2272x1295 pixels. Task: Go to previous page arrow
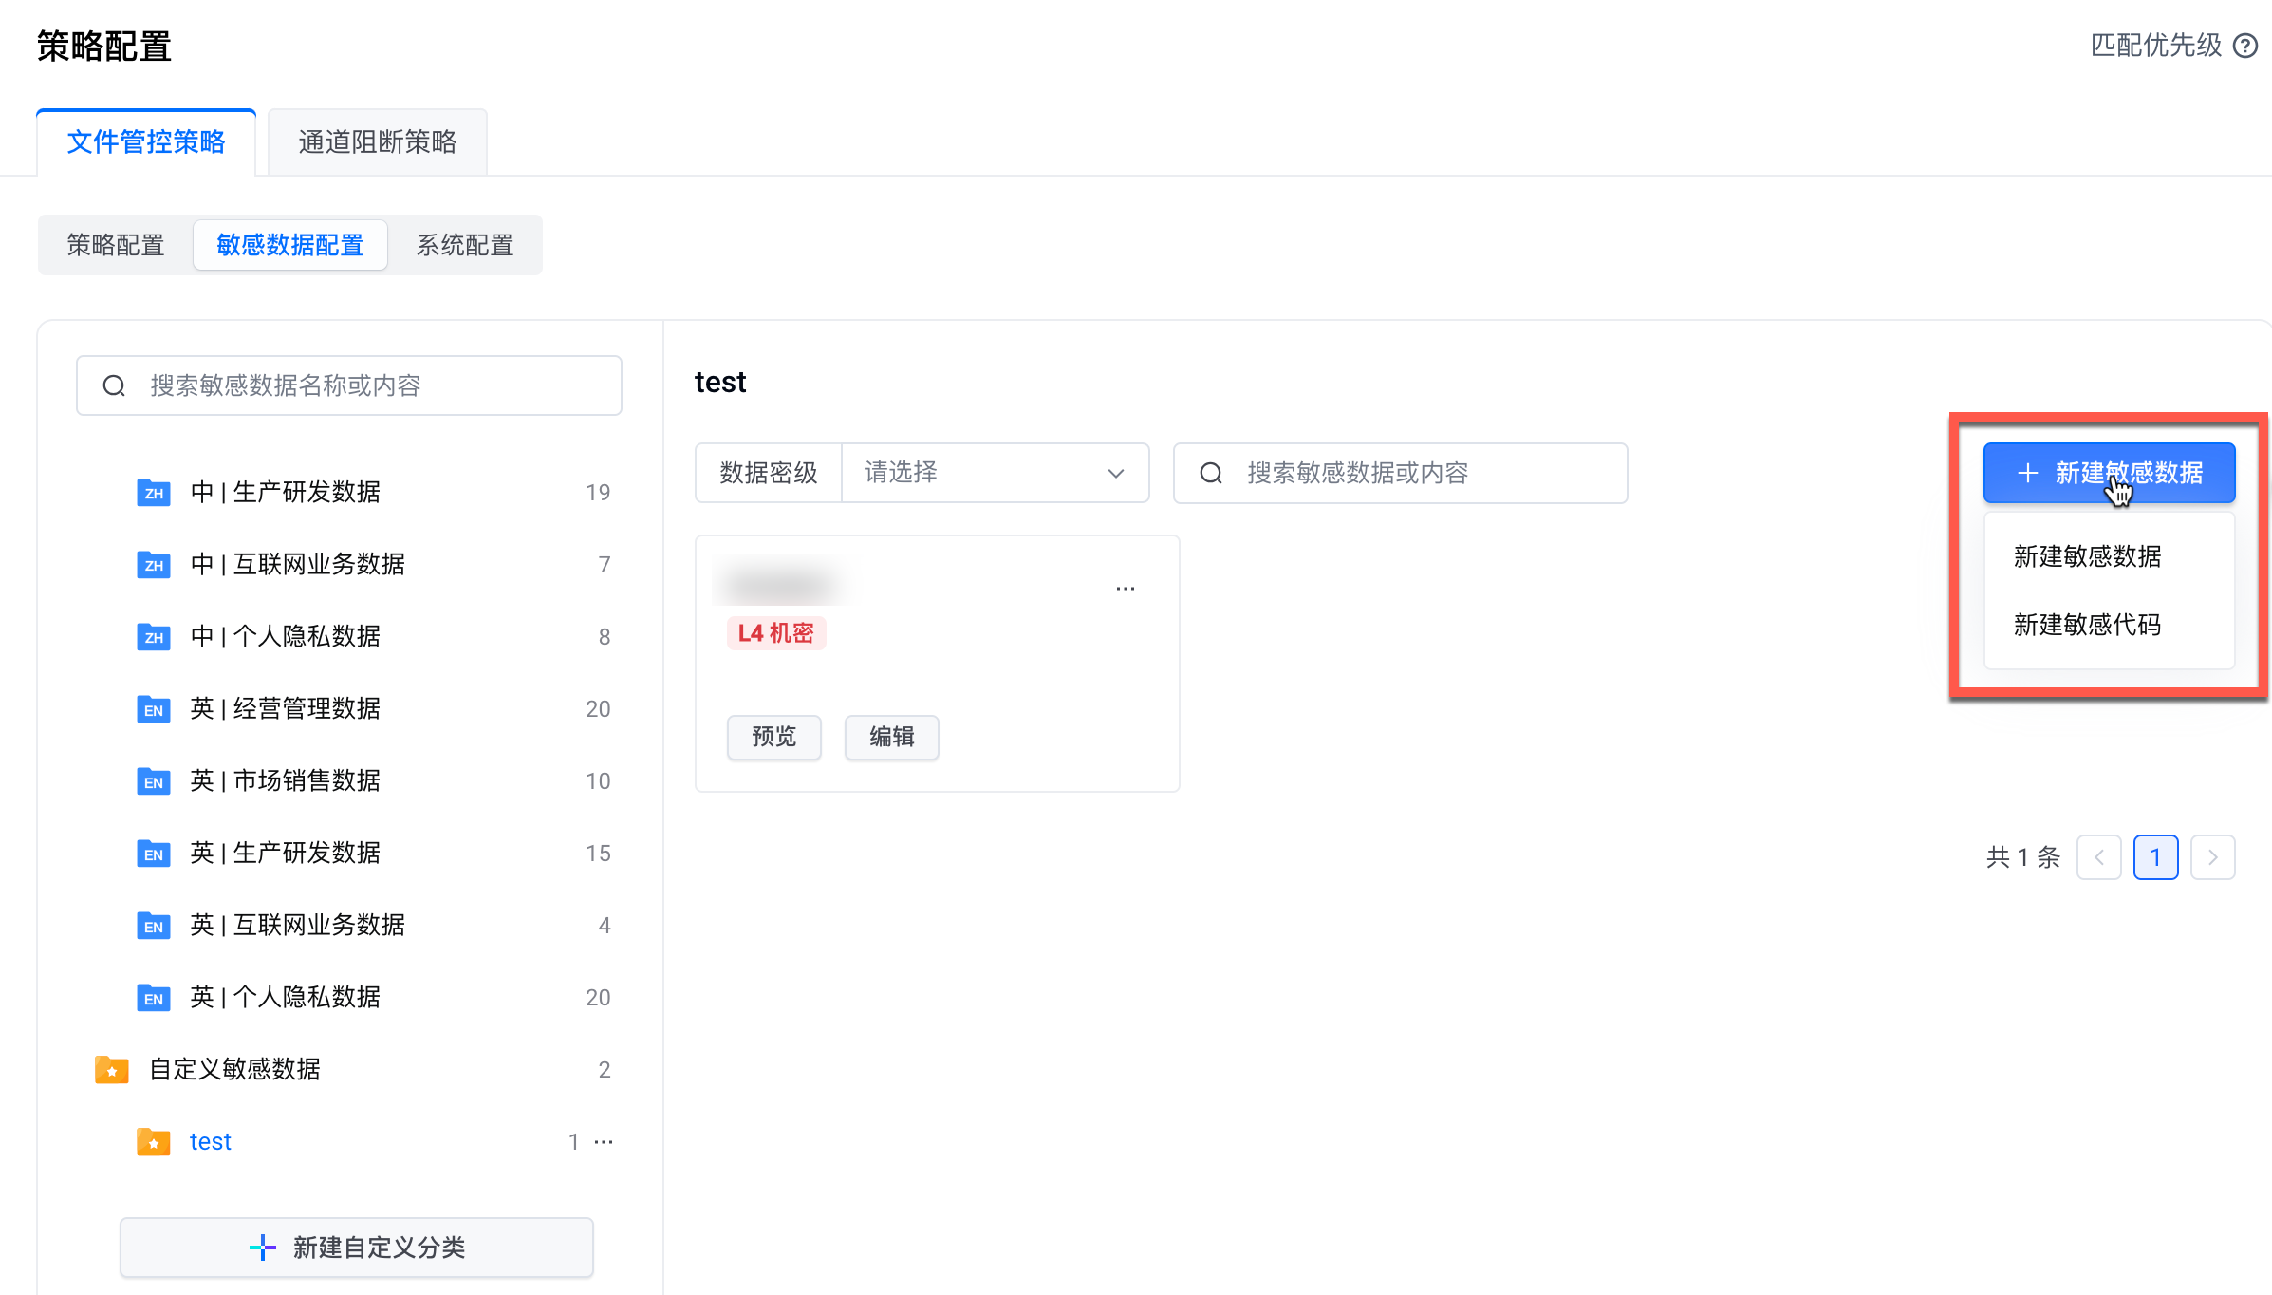[2099, 857]
